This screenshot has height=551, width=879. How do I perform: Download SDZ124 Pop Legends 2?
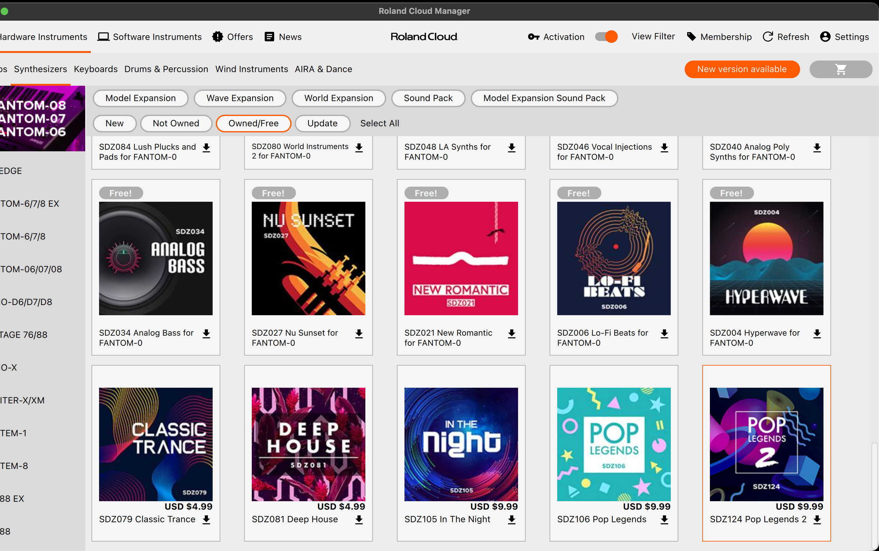coord(817,520)
